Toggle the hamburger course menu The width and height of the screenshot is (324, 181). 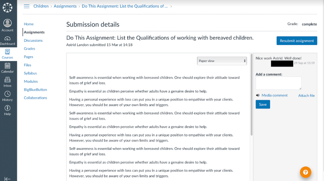pyautogui.click(x=27, y=6)
